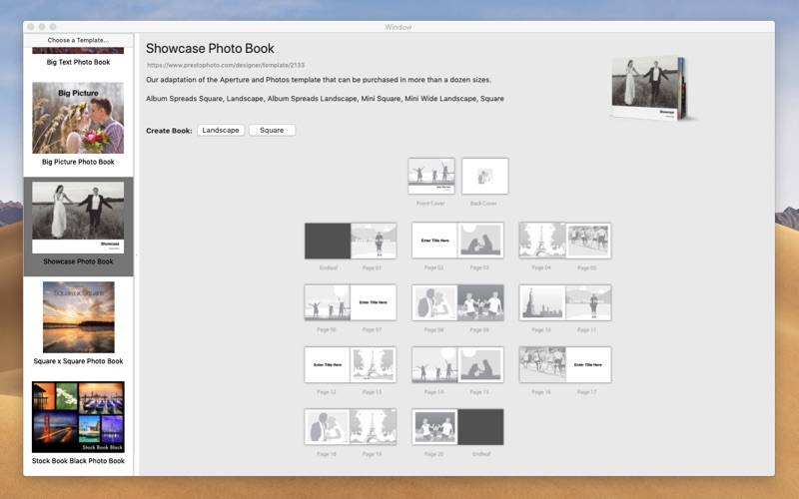799x499 pixels.
Task: Select Page 12 title layout thumbnail
Action: (328, 365)
